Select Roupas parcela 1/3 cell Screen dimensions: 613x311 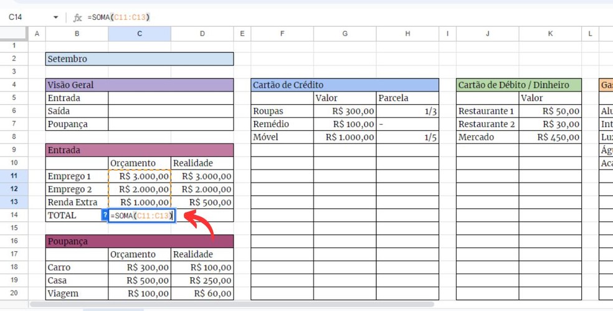[x=407, y=111]
